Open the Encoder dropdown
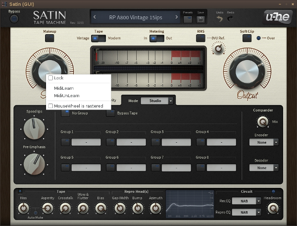 (x=263, y=142)
